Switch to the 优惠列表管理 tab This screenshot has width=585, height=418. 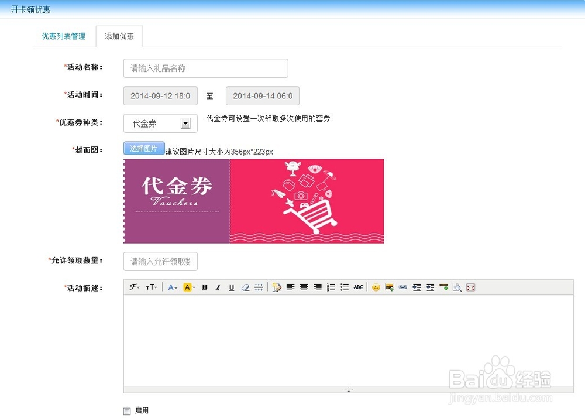[64, 36]
